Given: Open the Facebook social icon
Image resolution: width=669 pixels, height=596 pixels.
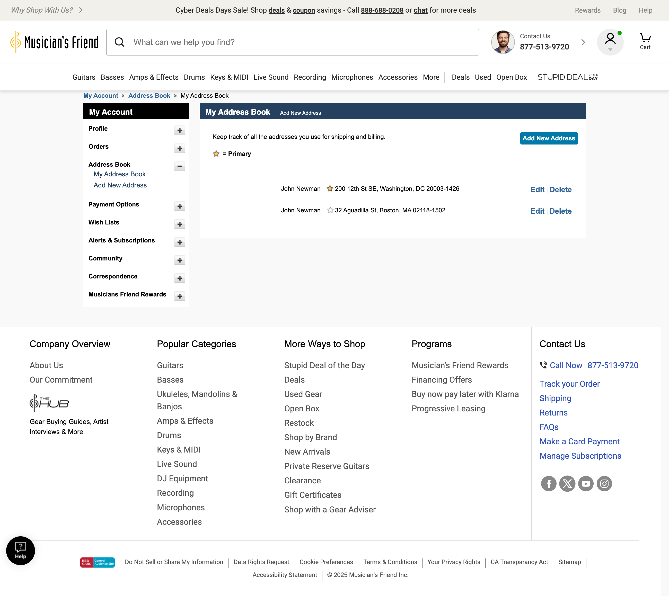Looking at the screenshot, I should pos(548,483).
